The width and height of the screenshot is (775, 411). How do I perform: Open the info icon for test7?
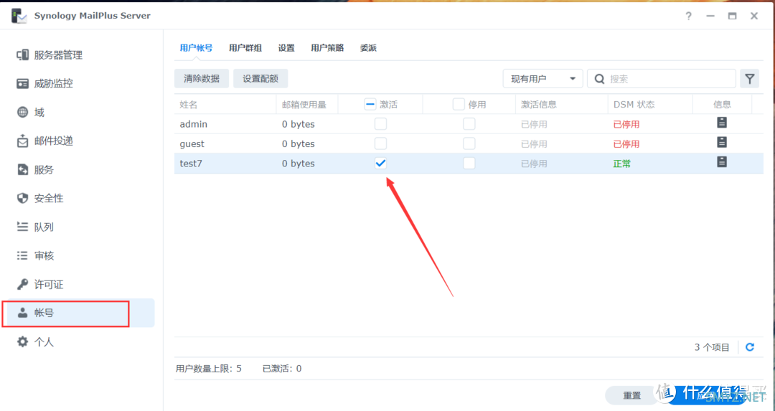tap(722, 161)
